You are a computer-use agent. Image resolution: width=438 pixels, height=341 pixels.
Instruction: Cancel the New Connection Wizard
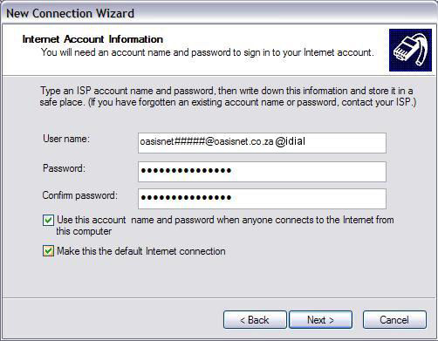coord(394,320)
